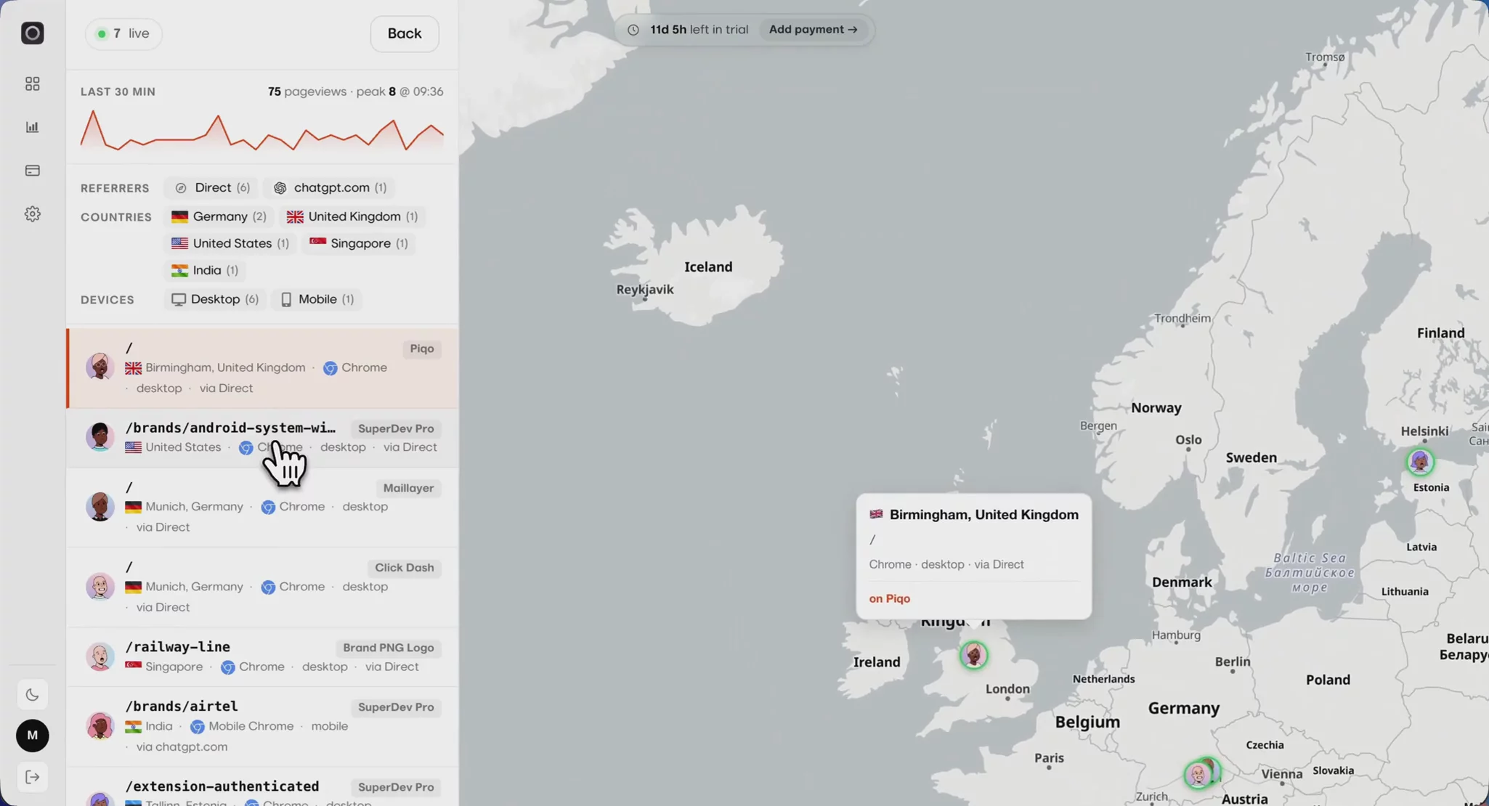Filter by Germany country chip

pyautogui.click(x=219, y=217)
